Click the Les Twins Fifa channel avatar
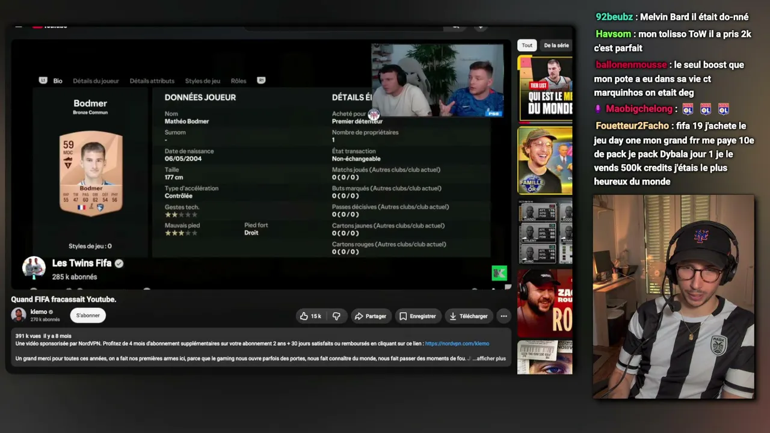 [34, 268]
